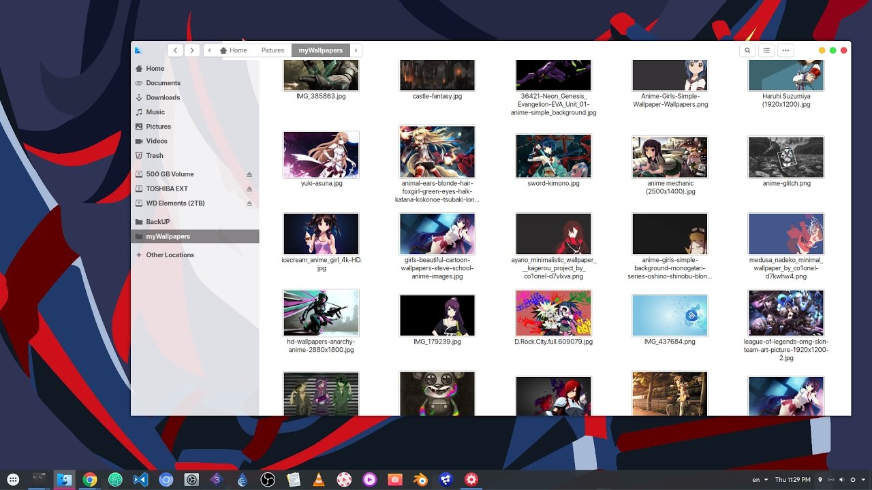Click the Anime-Girls-Simple-Wallpaper-Wallpapers.png file name

coord(670,100)
